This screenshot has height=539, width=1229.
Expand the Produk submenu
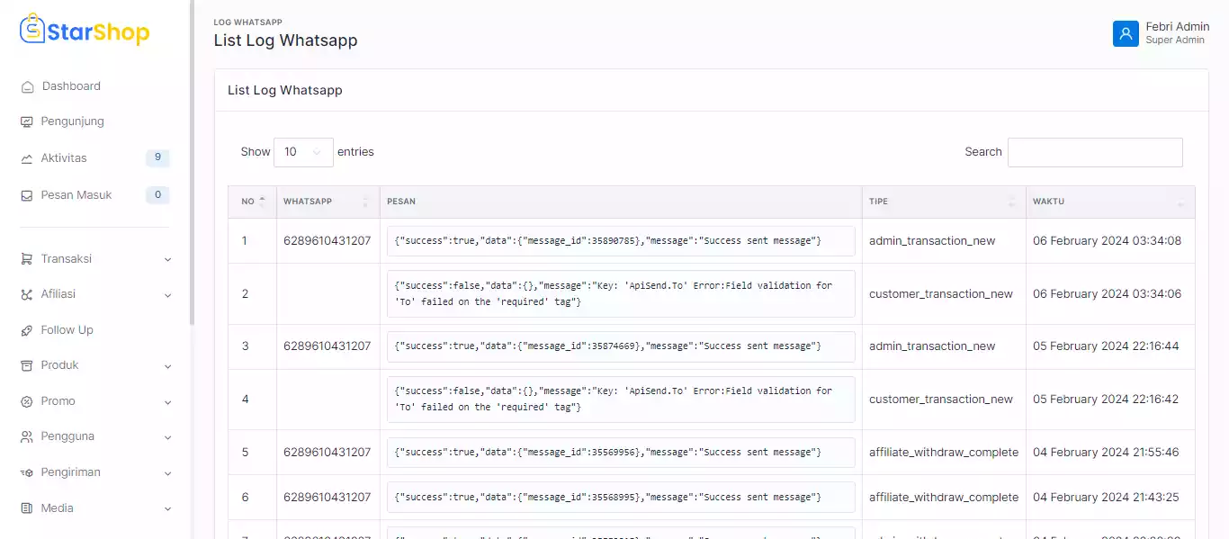pos(167,365)
